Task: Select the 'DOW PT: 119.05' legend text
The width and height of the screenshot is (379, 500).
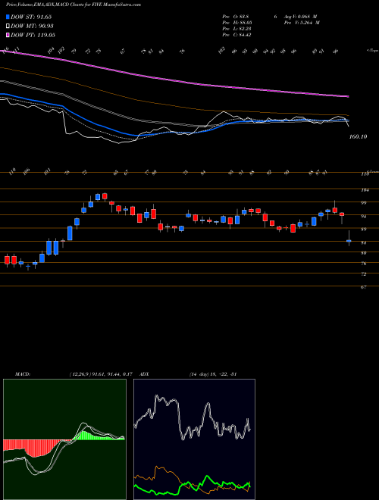Action: 33,35
